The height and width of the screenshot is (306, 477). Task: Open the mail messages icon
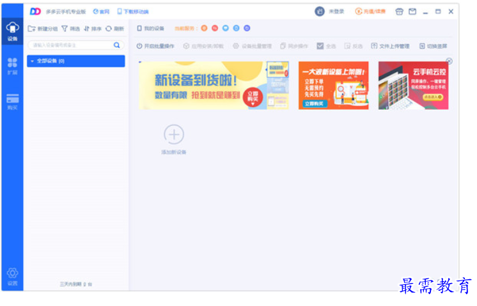pos(412,11)
